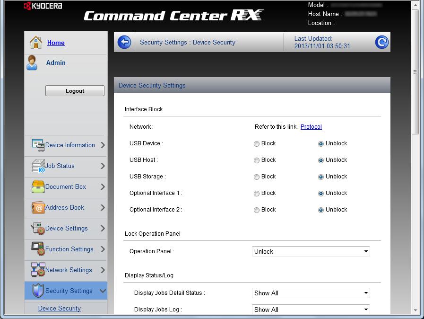Open the Document Box menu
Image resolution: width=424 pixels, height=319 pixels.
[x=66, y=187]
